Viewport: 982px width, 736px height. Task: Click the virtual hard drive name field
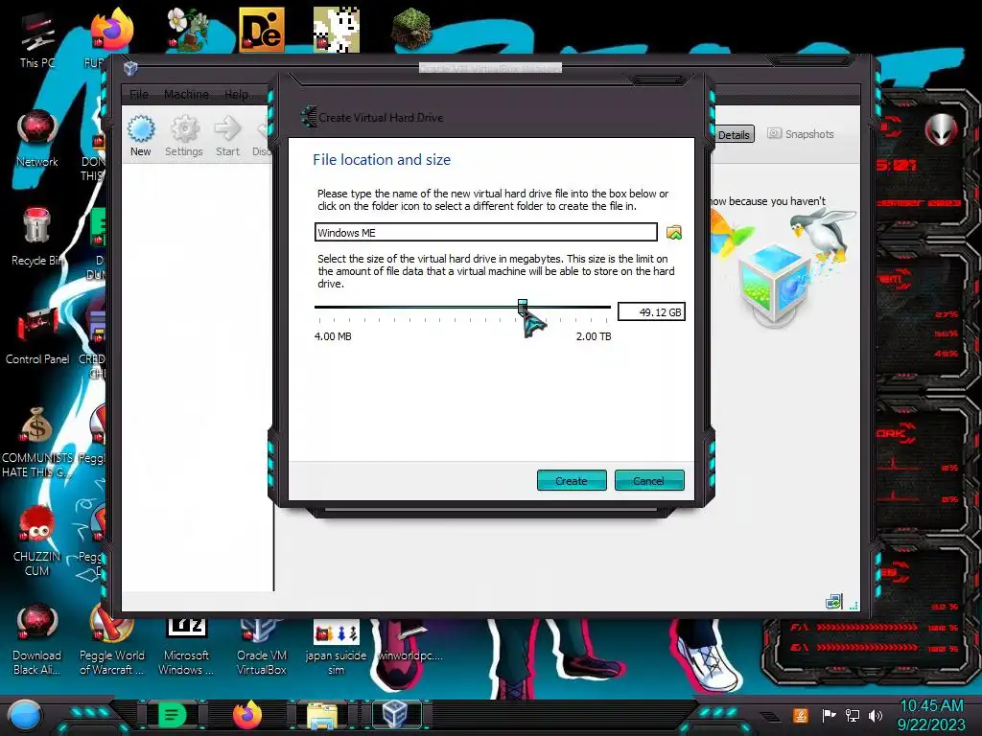click(486, 232)
